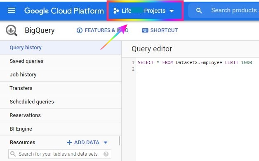
Task: Open Saved queries in sidebar
Action: coord(61,61)
